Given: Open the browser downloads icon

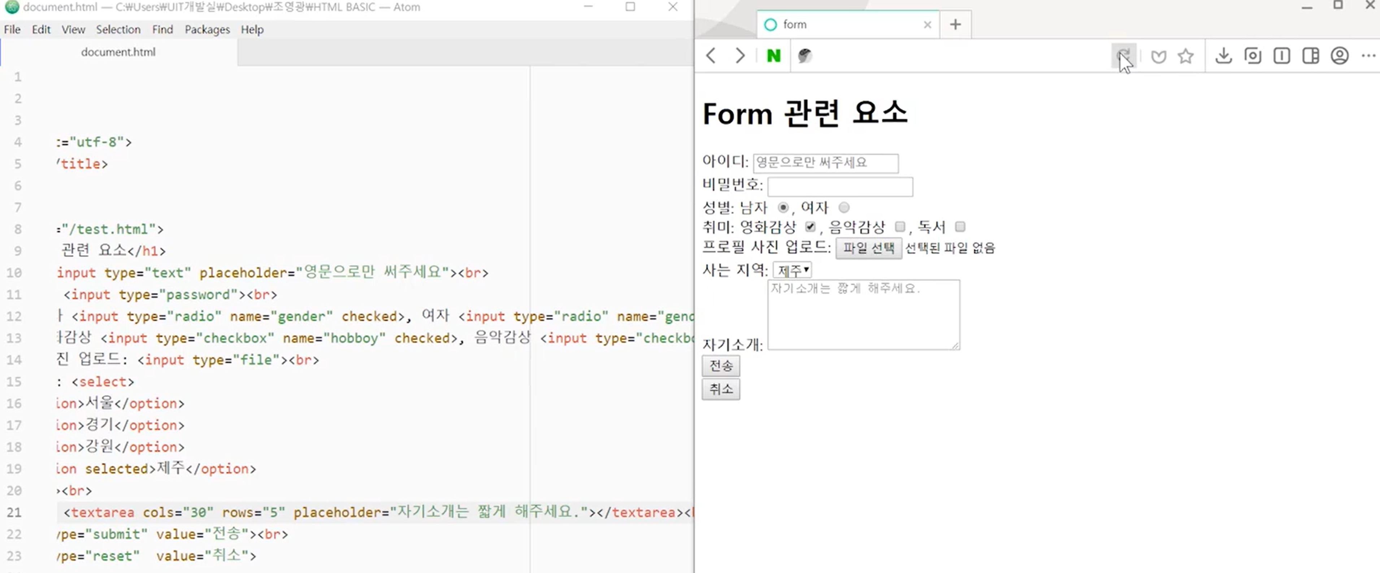Looking at the screenshot, I should [x=1224, y=56].
